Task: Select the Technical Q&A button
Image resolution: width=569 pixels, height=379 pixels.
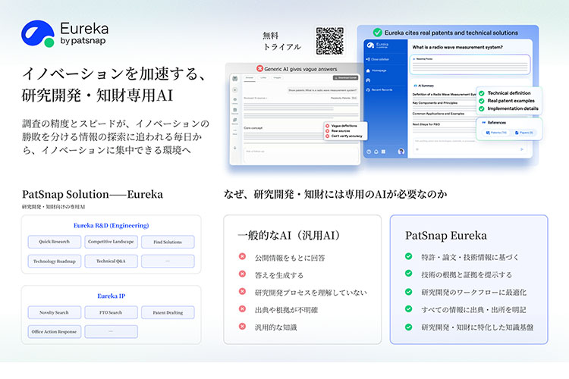Action: [x=111, y=261]
